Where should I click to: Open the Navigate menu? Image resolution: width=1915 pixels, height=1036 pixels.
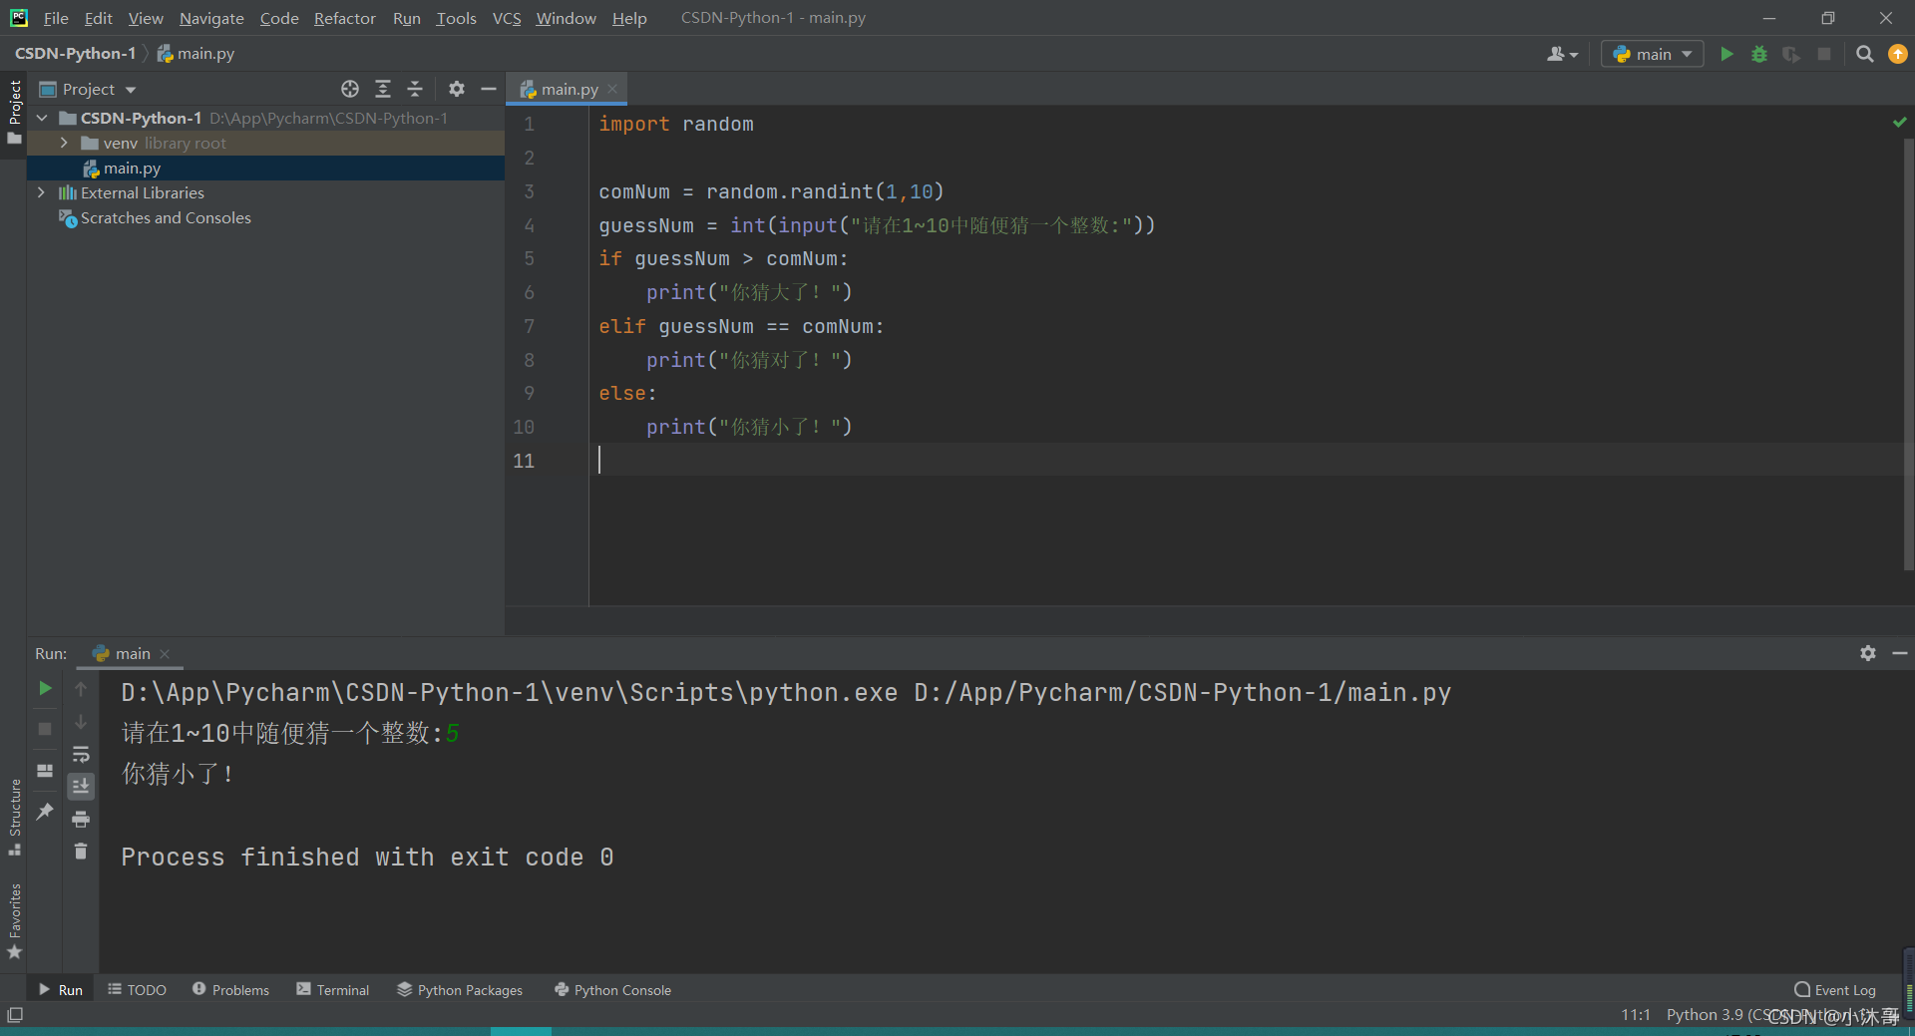click(211, 18)
